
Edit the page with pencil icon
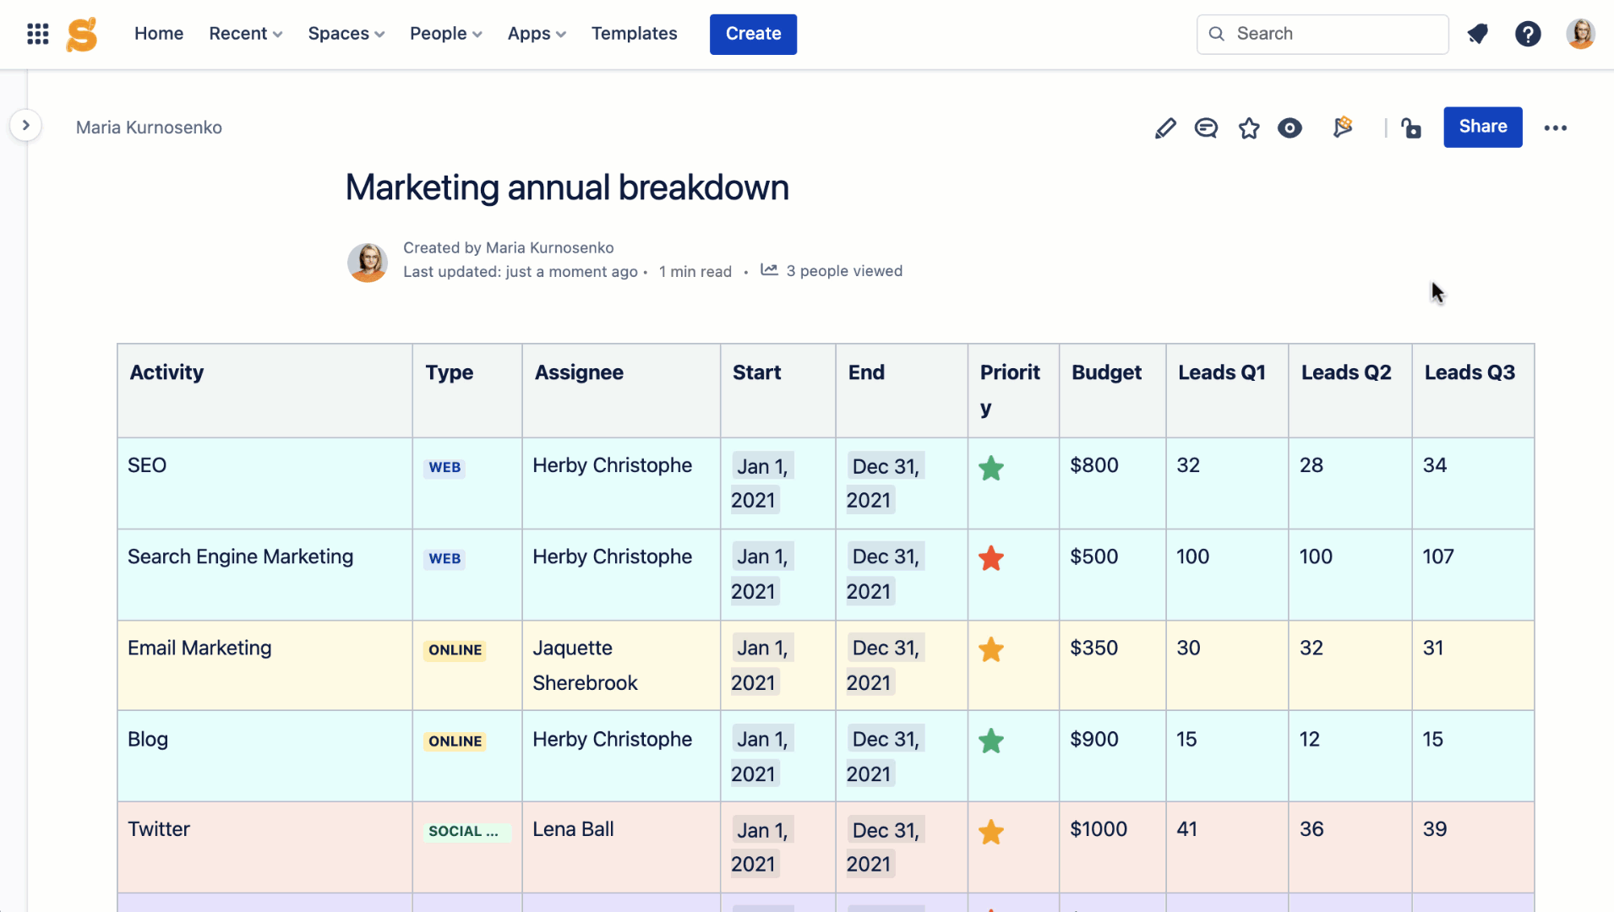coord(1165,128)
